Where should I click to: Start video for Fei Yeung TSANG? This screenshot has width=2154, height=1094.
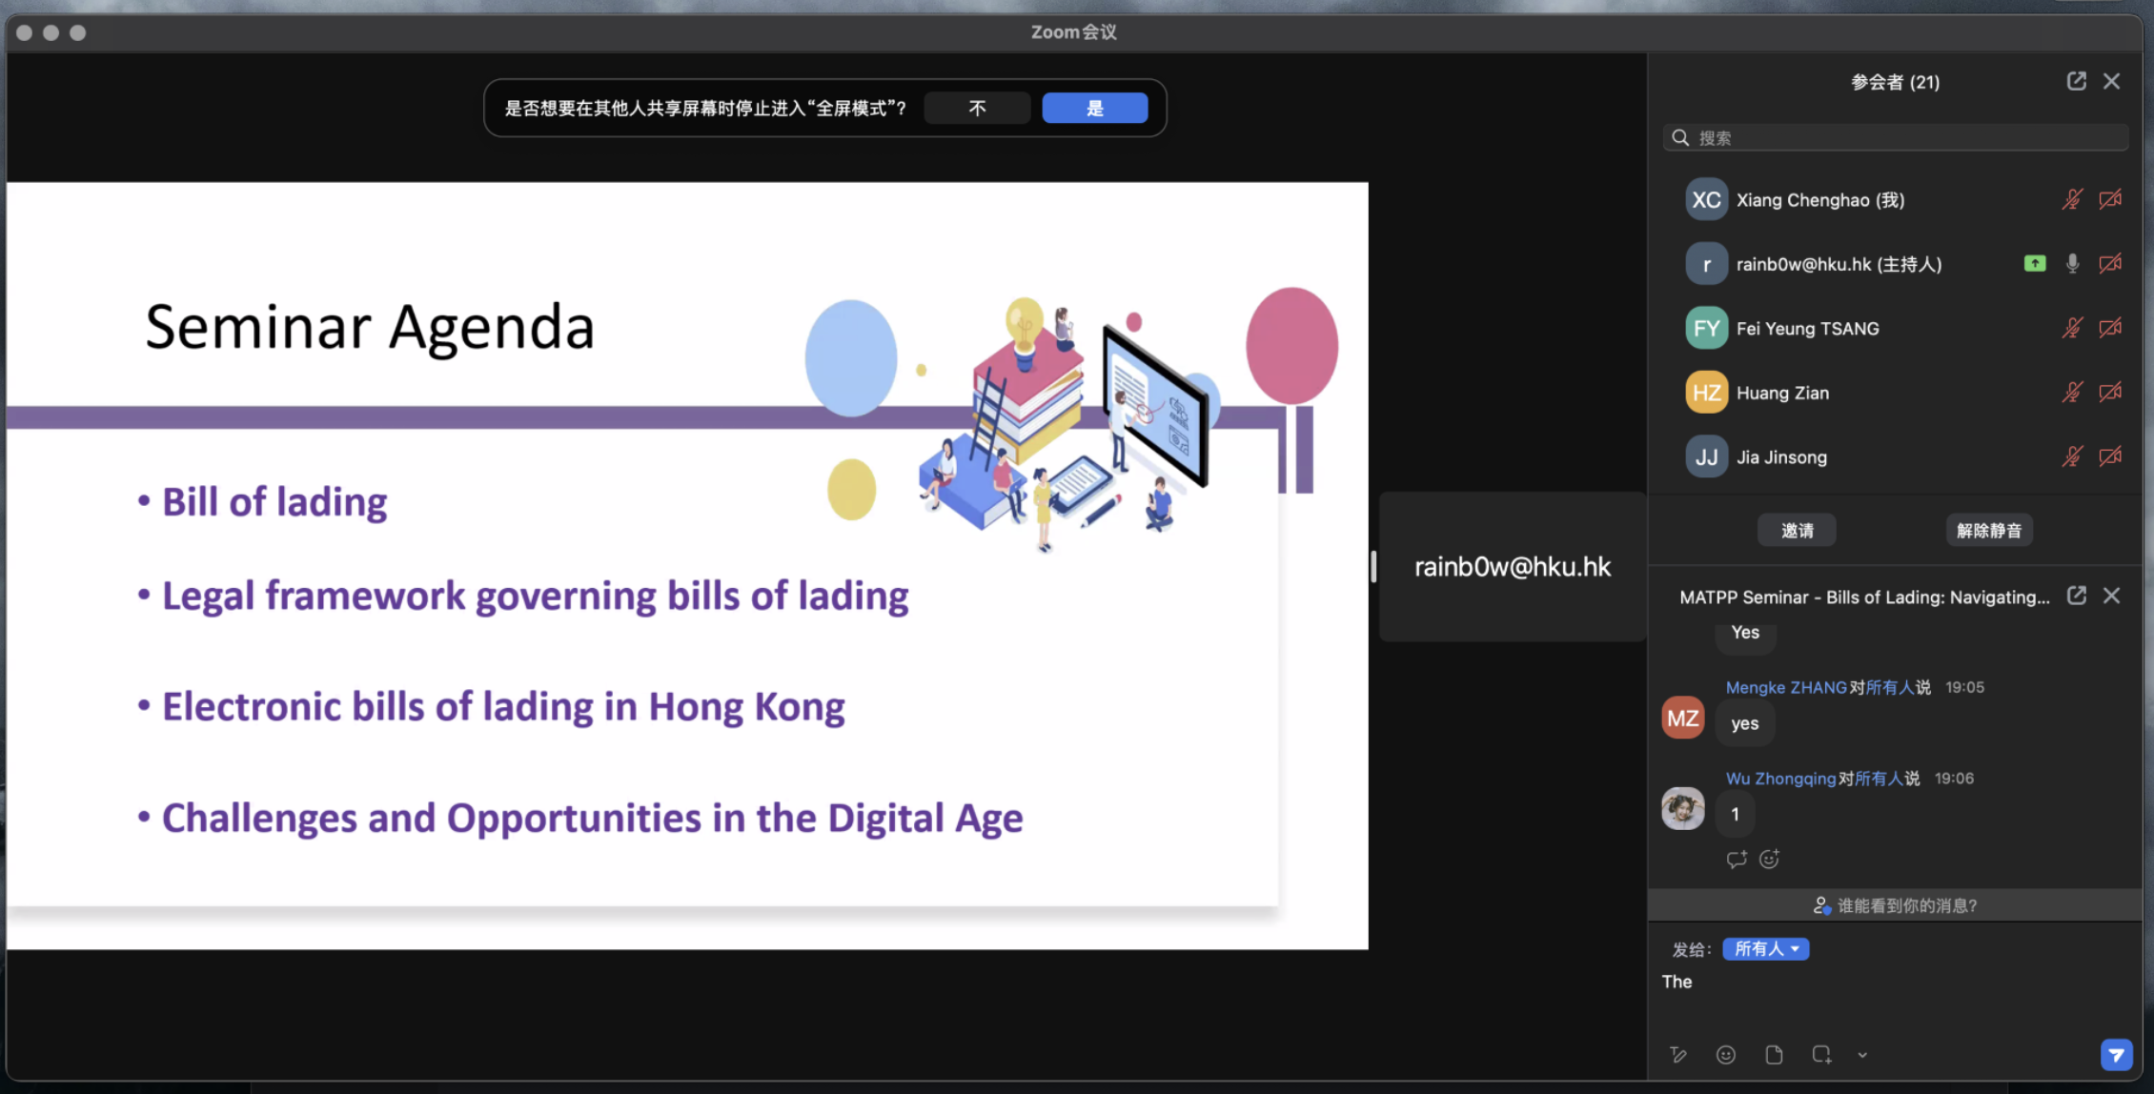pyautogui.click(x=2110, y=328)
